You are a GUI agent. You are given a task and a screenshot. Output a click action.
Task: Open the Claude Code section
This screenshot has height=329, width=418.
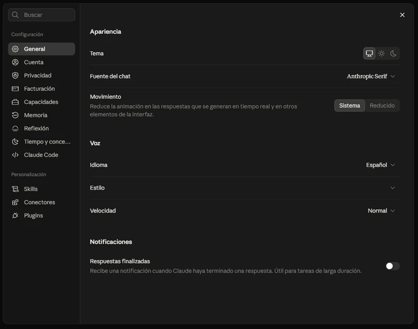pos(42,155)
